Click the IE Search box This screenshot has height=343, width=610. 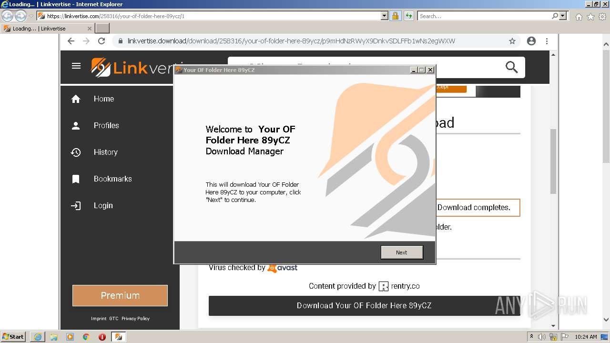point(484,16)
